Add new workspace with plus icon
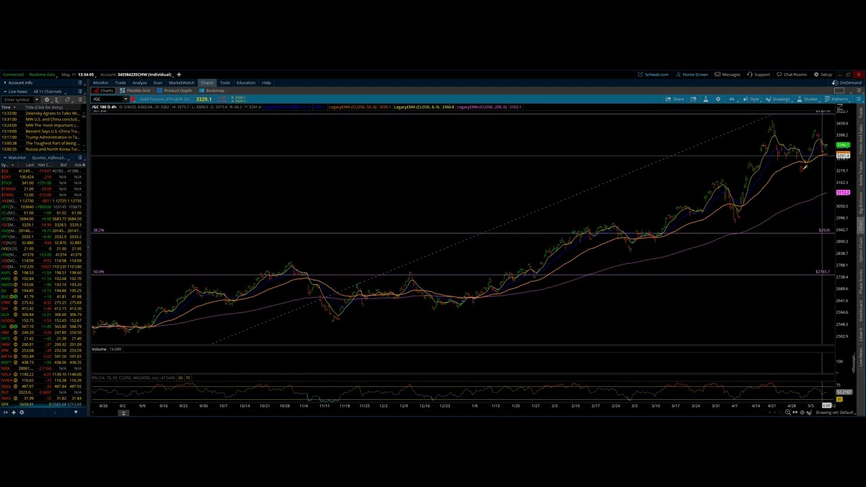 coord(179,74)
